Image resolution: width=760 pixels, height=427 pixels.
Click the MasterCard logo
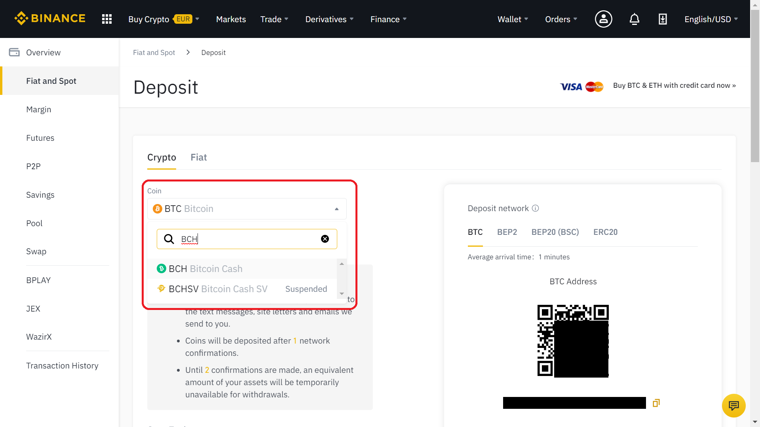[594, 87]
